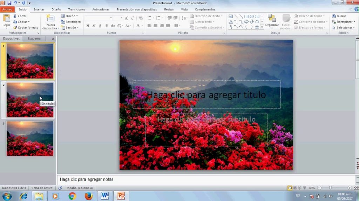Screen dimensions: 359x201
Task: Apply text shadow from the Fuente group
Action: (107, 25)
